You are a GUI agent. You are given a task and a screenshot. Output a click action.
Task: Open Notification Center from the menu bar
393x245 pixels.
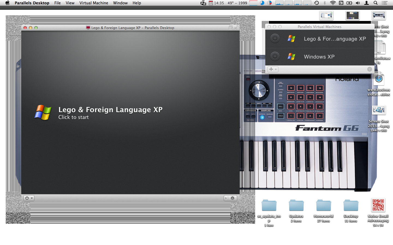coord(385,3)
